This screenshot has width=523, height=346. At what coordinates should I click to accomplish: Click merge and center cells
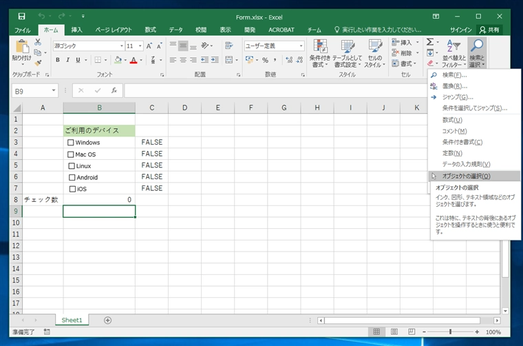[x=228, y=60]
